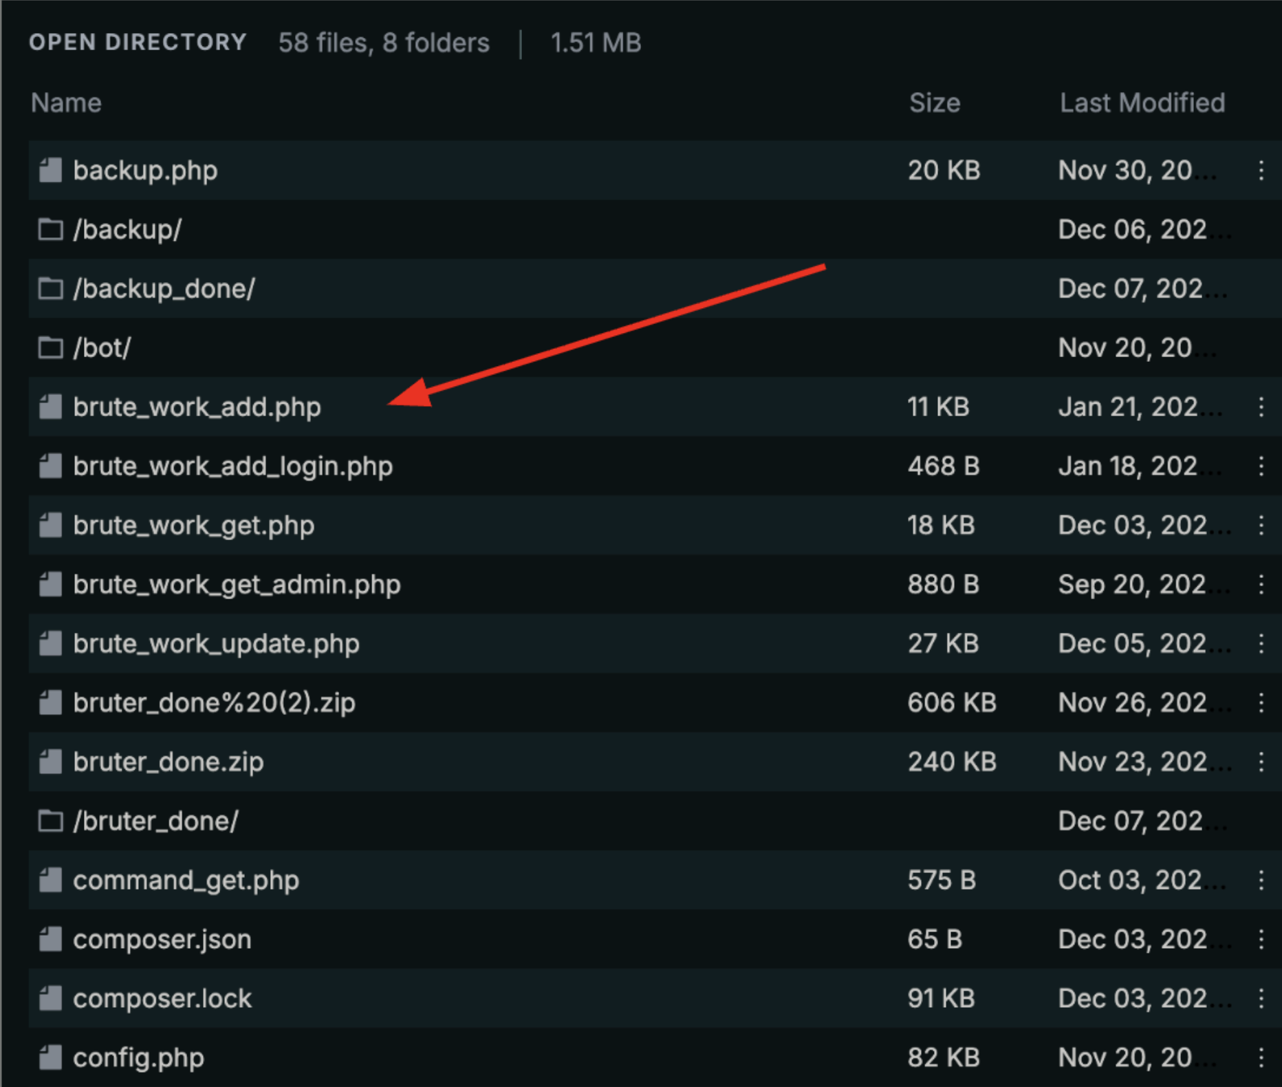The width and height of the screenshot is (1282, 1087).
Task: Open the options menu for brute_work_add.php
Action: click(1261, 407)
